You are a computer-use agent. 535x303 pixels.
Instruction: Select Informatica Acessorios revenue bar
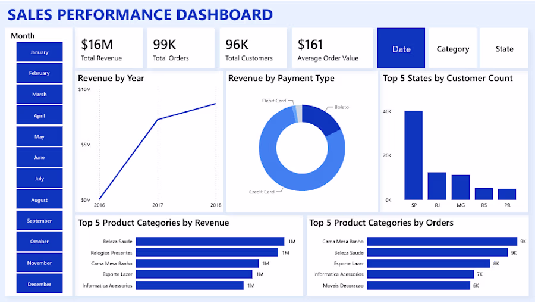click(x=190, y=285)
